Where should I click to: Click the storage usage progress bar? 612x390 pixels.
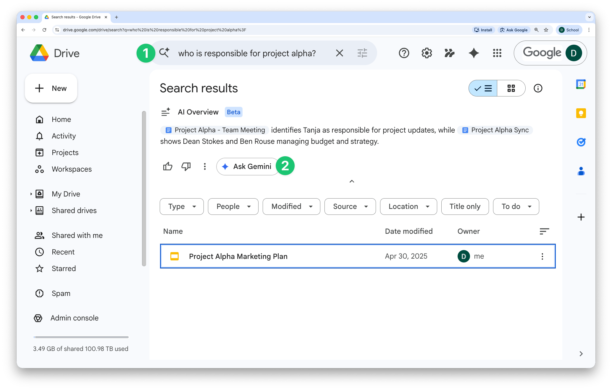[x=81, y=337]
